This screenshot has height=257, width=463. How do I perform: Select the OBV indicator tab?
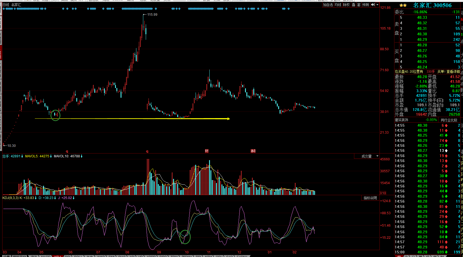click(219, 256)
